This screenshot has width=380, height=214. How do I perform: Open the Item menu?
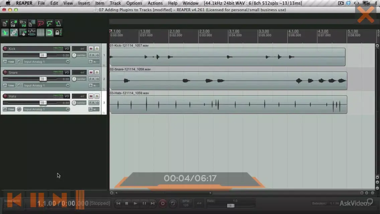[100, 3]
